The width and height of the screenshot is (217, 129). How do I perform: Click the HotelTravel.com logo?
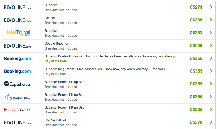(17, 33)
